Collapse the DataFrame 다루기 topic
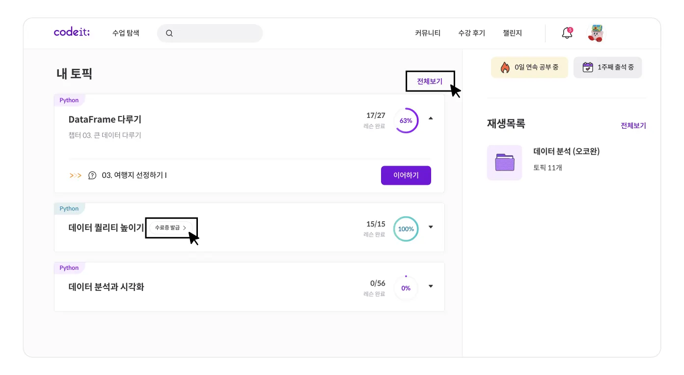 coord(431,118)
